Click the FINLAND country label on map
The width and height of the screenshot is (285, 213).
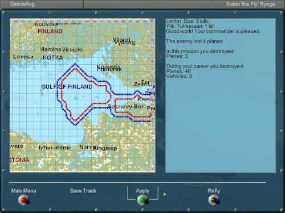tap(50, 31)
